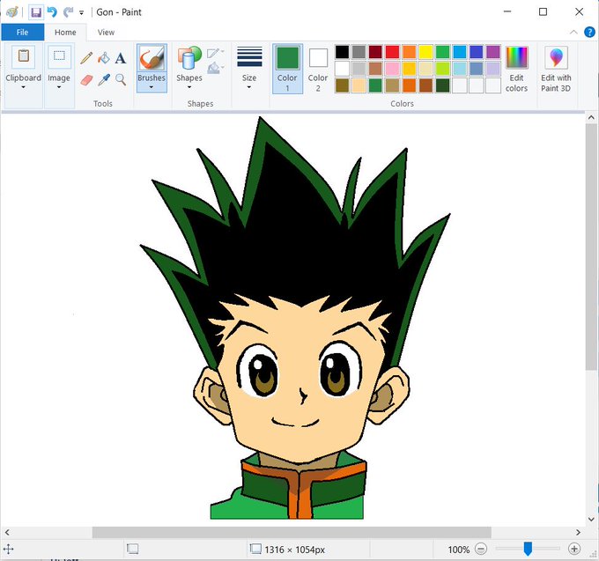Click the Clipboard paste icon

(x=24, y=56)
